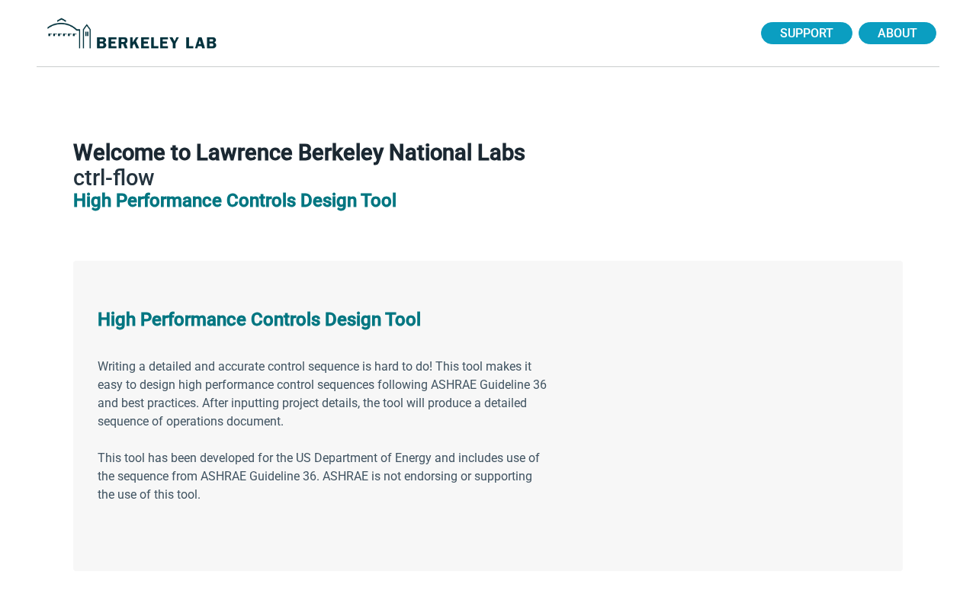976x610 pixels.
Task: Click the Welcome to Lawrence Berkeley heading
Action: 299,152
